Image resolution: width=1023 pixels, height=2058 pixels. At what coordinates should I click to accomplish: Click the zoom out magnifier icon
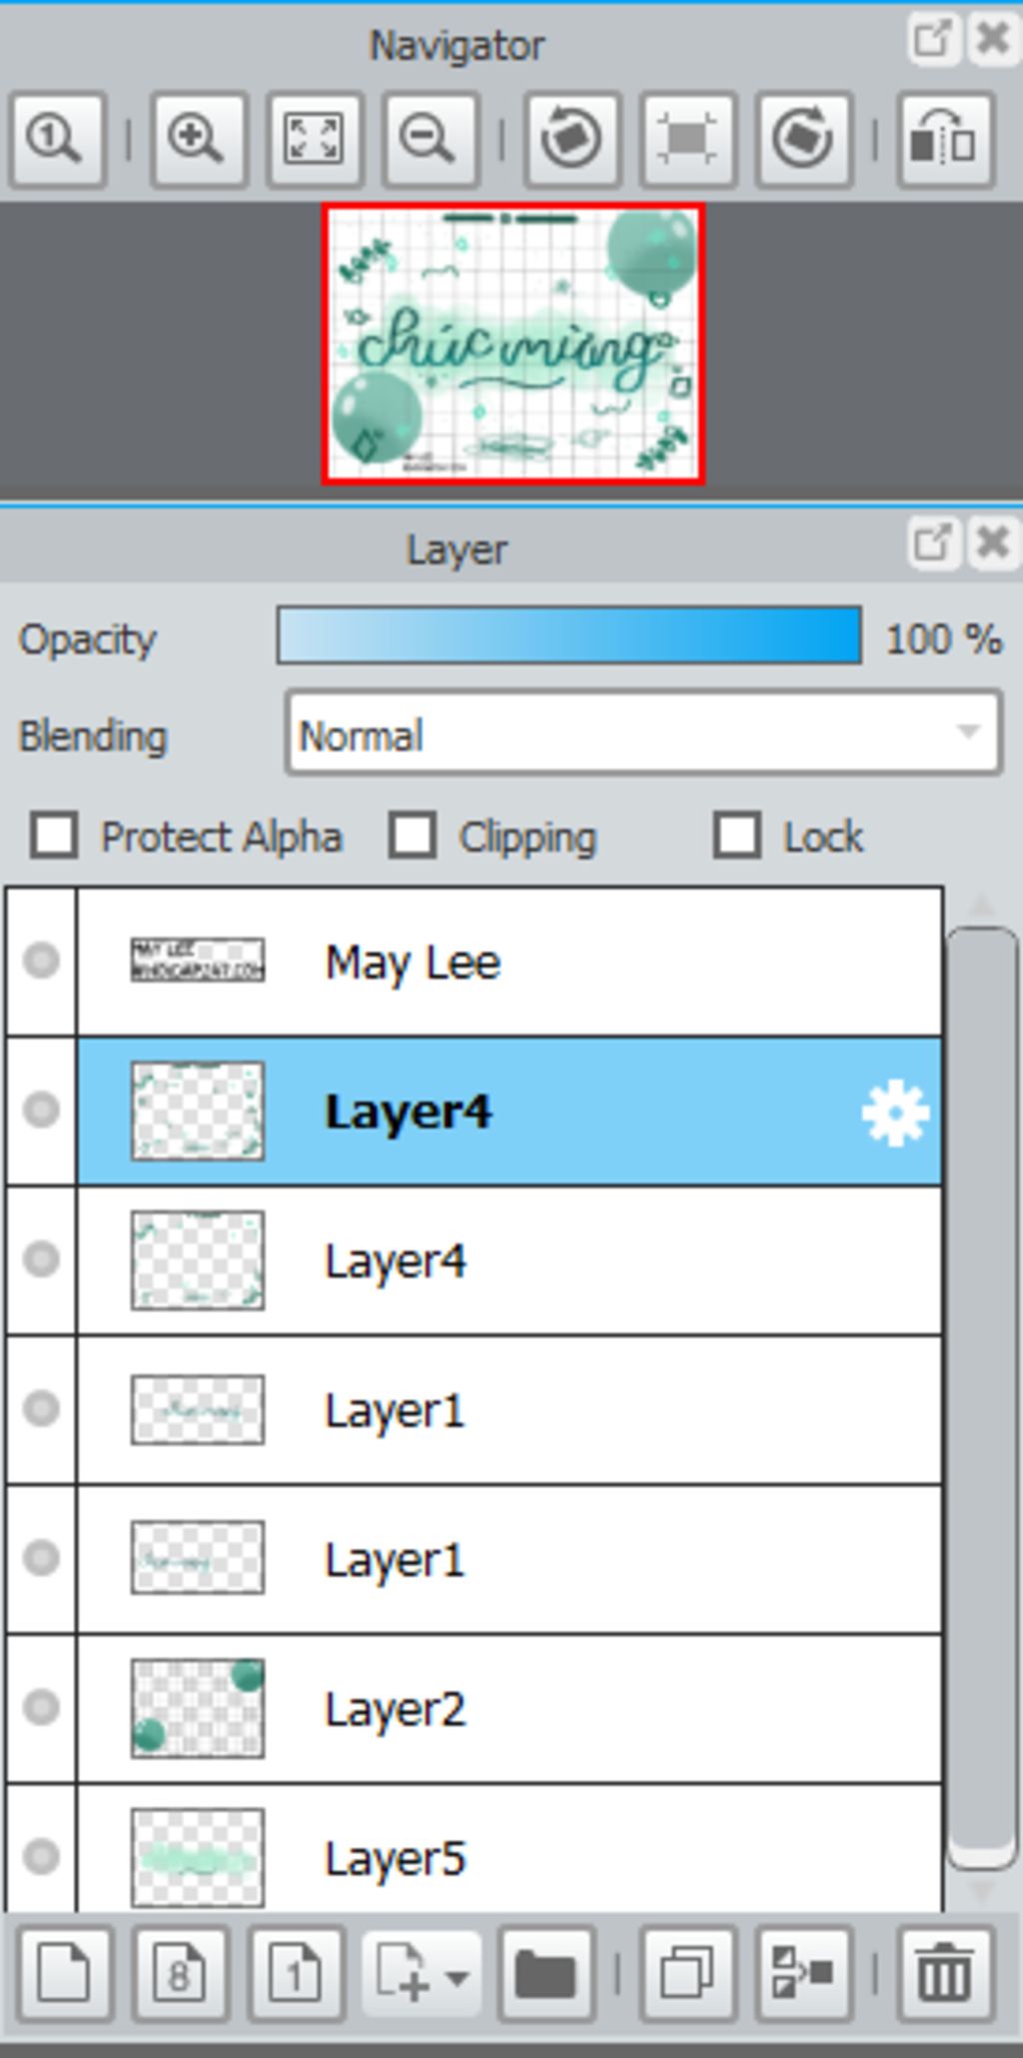tap(431, 139)
